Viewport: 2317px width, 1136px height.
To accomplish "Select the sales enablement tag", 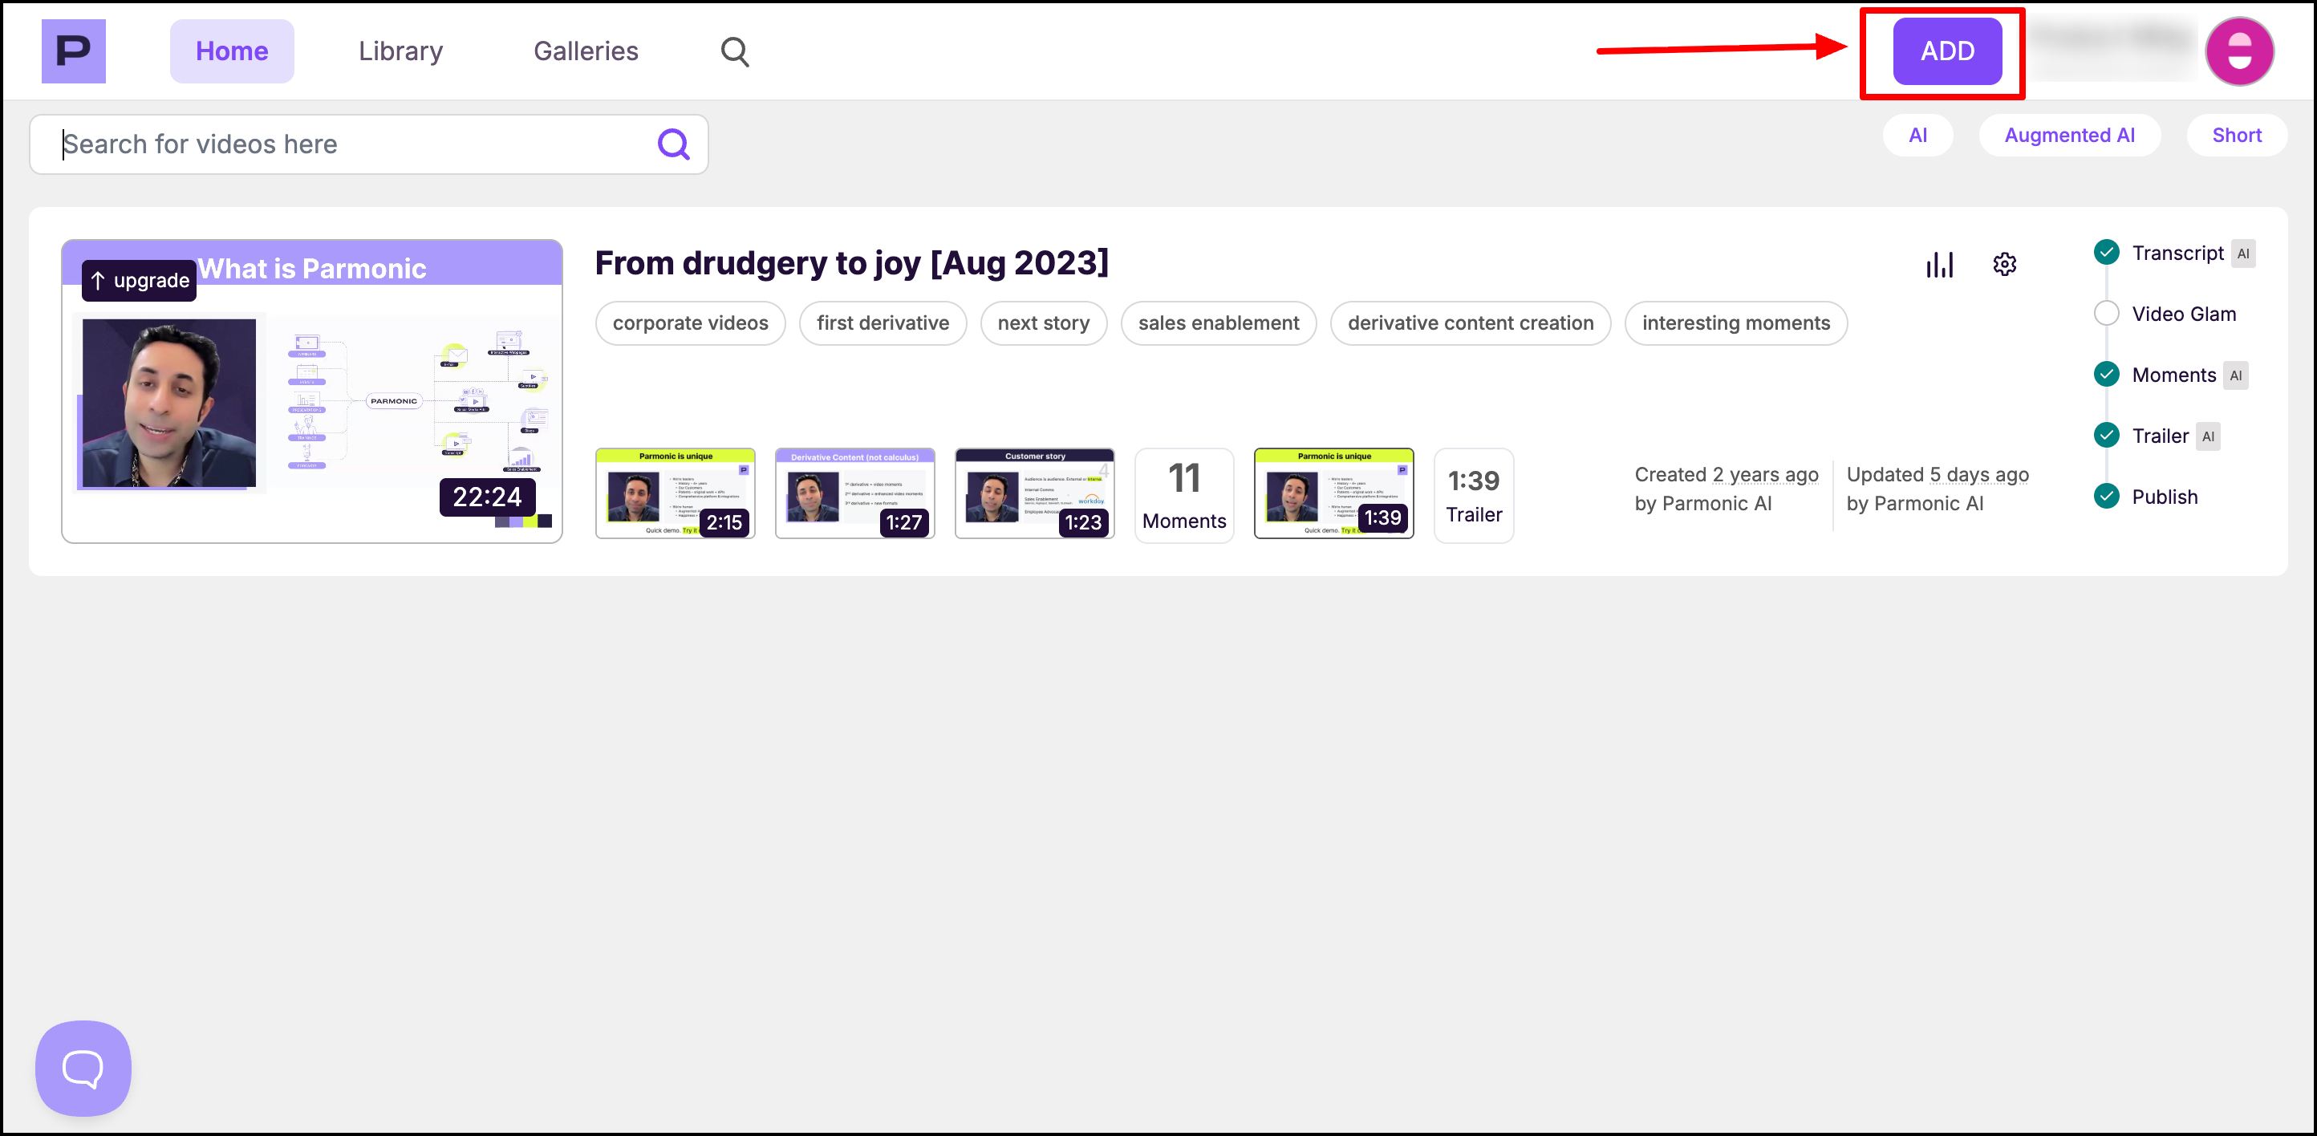I will point(1219,323).
